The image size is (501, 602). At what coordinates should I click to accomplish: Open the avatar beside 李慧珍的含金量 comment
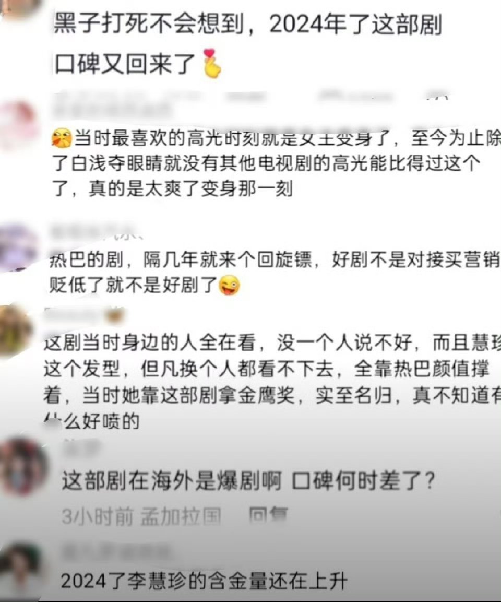(20, 568)
